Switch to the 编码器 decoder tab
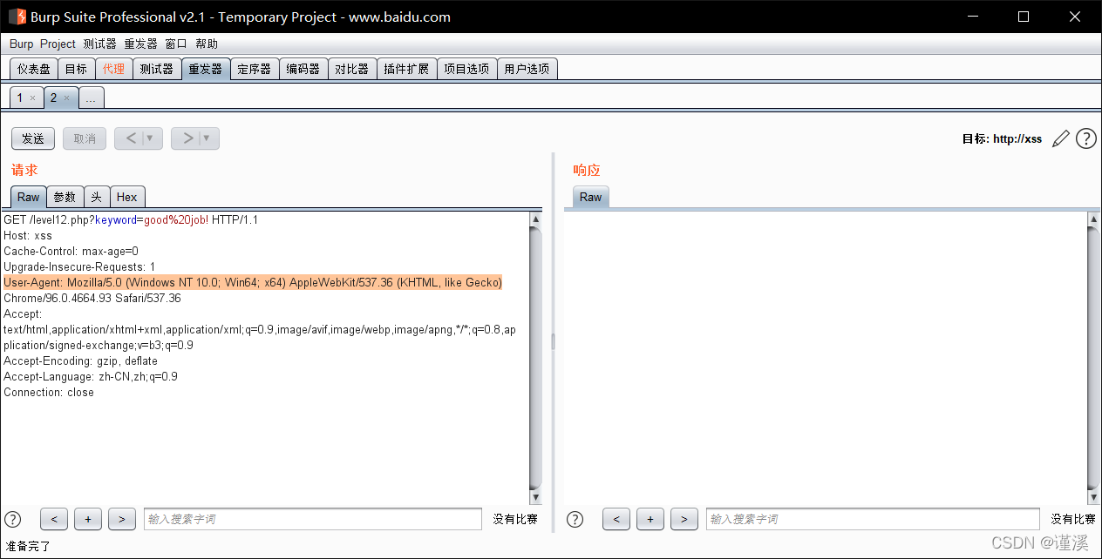 (x=303, y=69)
